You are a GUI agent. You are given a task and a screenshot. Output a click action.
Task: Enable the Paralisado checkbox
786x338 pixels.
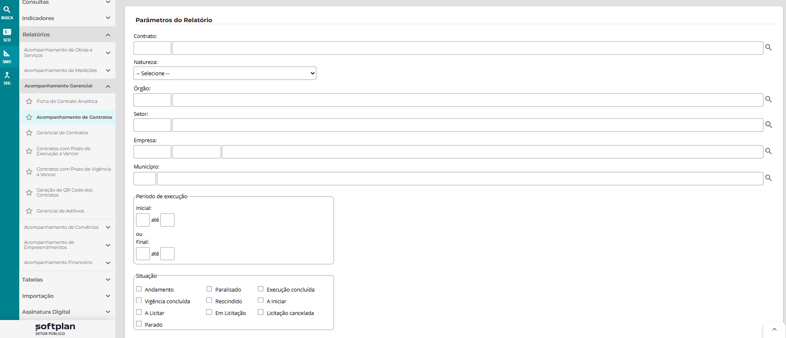pyautogui.click(x=209, y=289)
